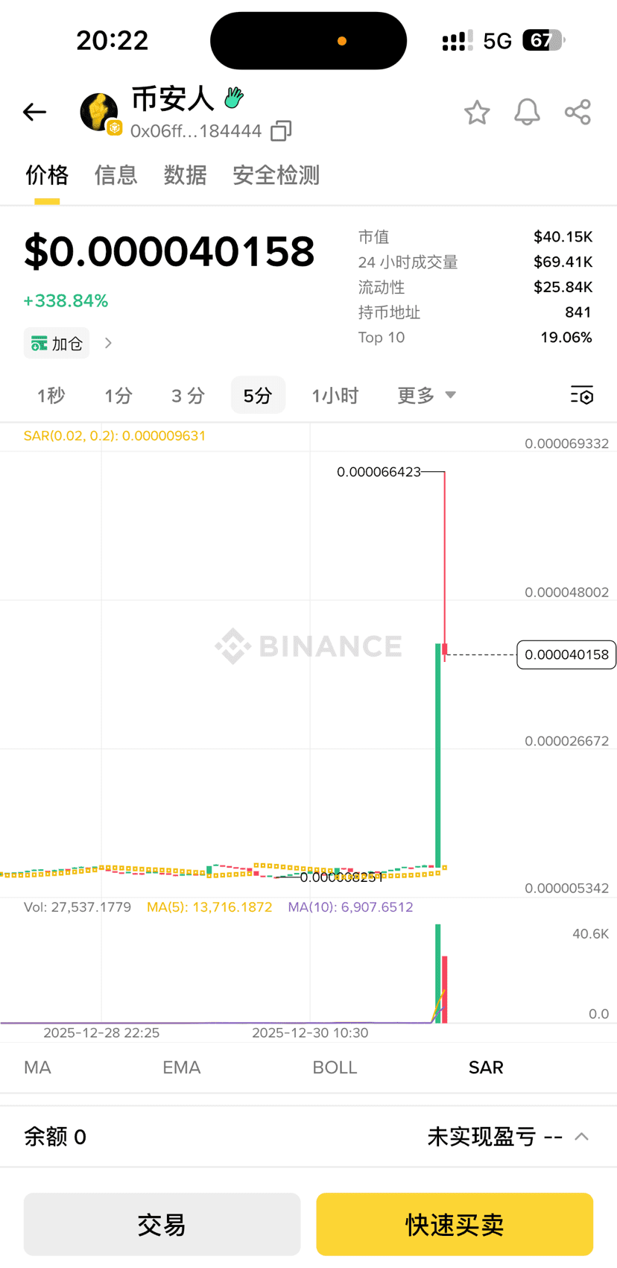
Task: Tap the 20:22 status bar clock
Action: click(x=113, y=40)
